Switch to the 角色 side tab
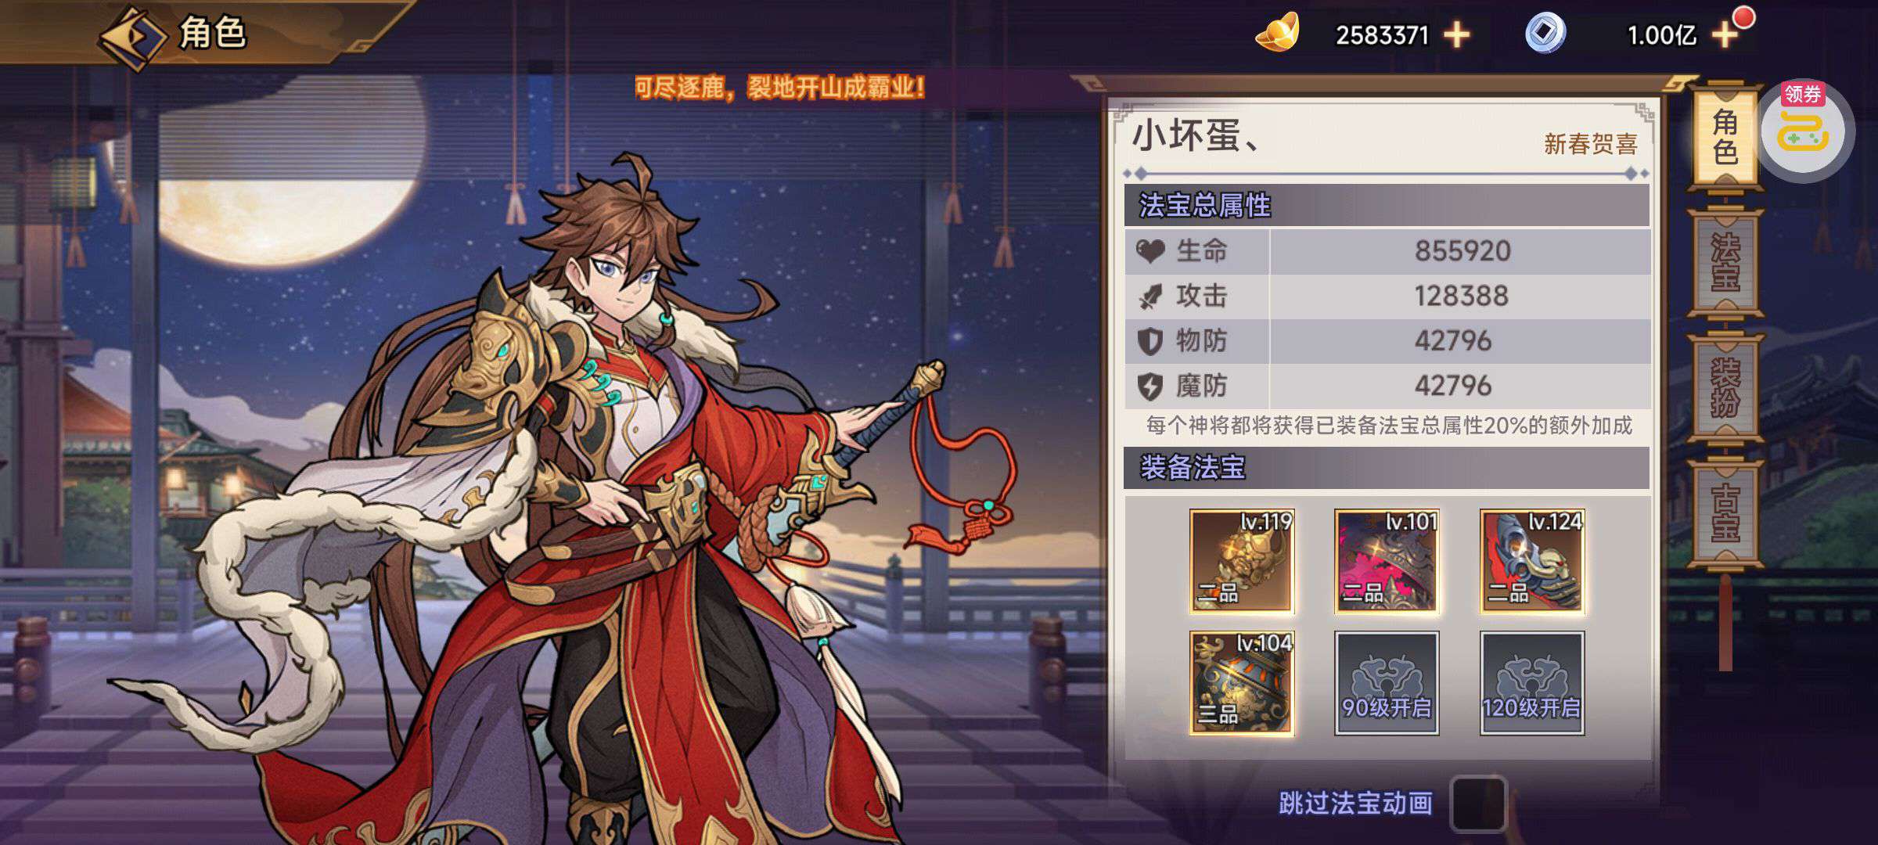 pyautogui.click(x=1725, y=137)
